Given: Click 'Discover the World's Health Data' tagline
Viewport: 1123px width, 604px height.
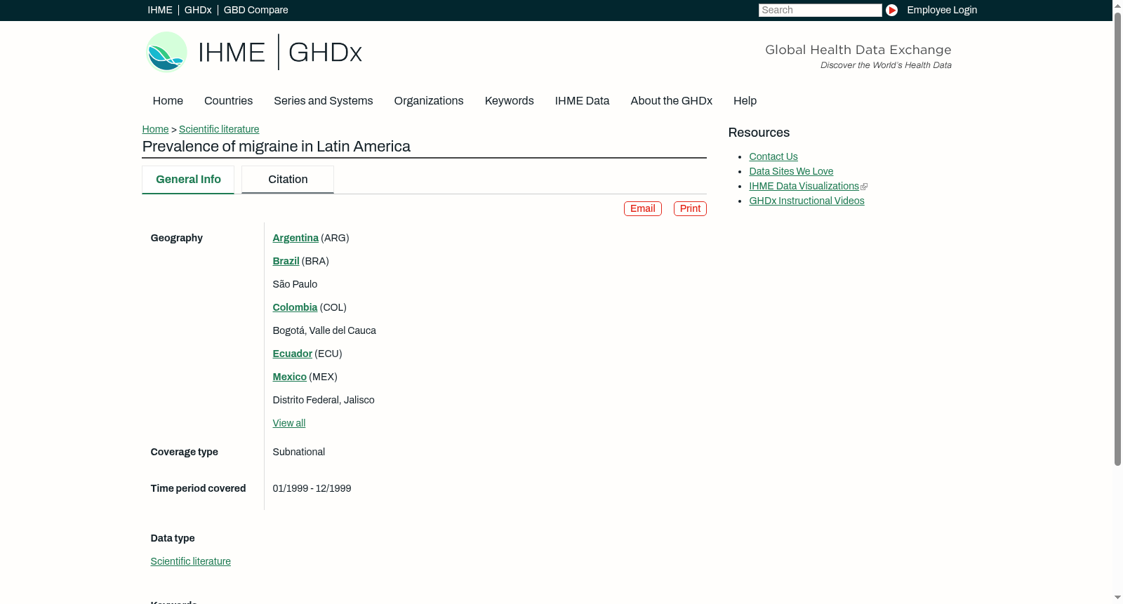Looking at the screenshot, I should pos(886,65).
